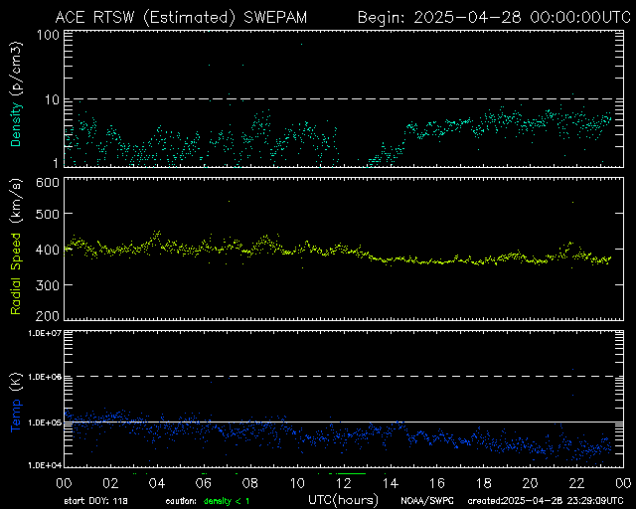
Task: Select the '1' tick label on density axis
Action: coord(56,163)
